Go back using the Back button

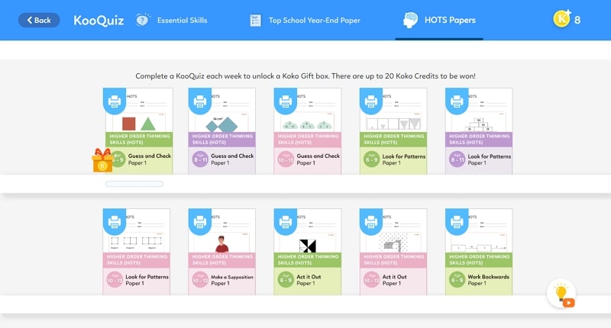coord(38,20)
